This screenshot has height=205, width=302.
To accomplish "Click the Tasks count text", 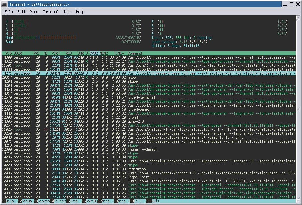I will coord(181,38).
